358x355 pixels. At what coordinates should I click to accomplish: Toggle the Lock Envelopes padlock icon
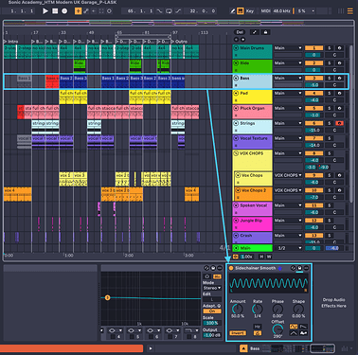265,32
